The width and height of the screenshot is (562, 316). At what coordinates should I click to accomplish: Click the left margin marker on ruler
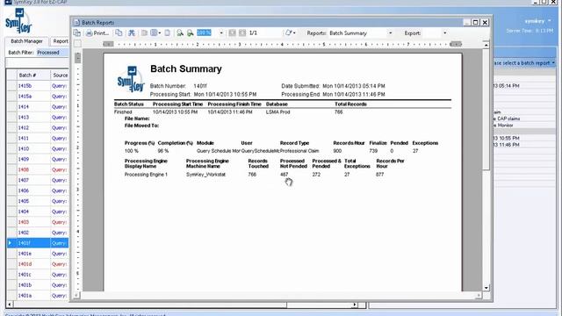click(x=108, y=44)
